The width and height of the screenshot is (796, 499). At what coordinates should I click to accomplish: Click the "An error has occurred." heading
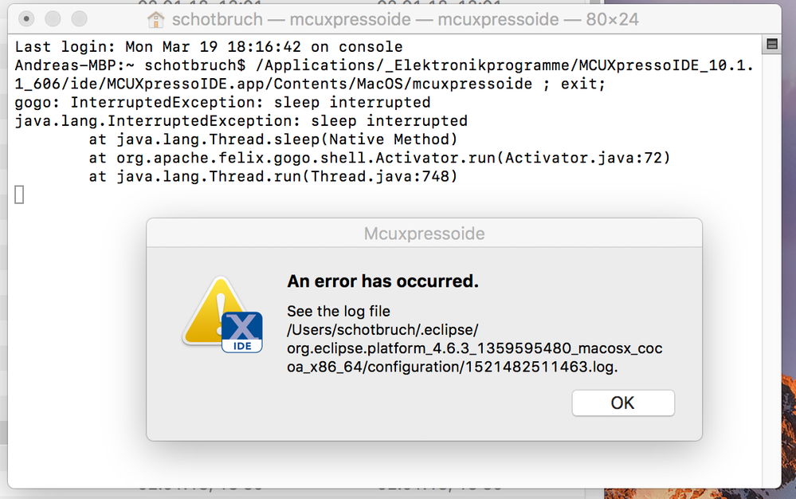(382, 281)
